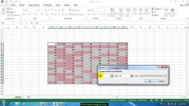Click the second value range selector icon
189x106 pixels.
coord(132,76)
